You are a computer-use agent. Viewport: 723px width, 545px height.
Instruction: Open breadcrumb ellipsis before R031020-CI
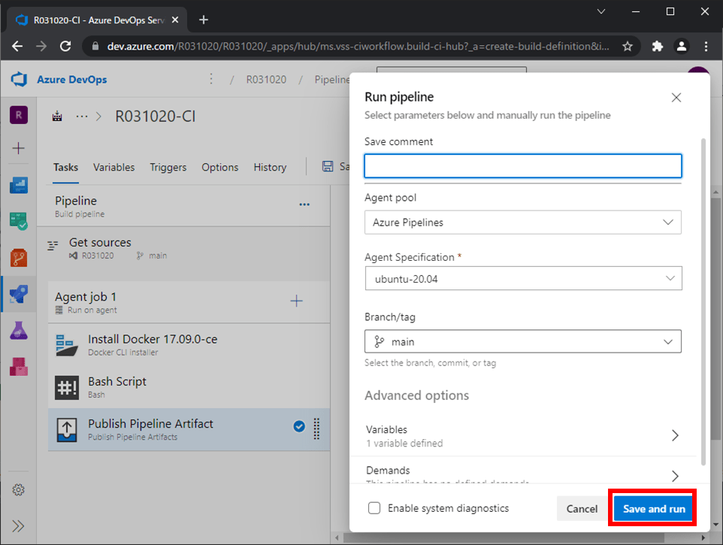coord(82,117)
